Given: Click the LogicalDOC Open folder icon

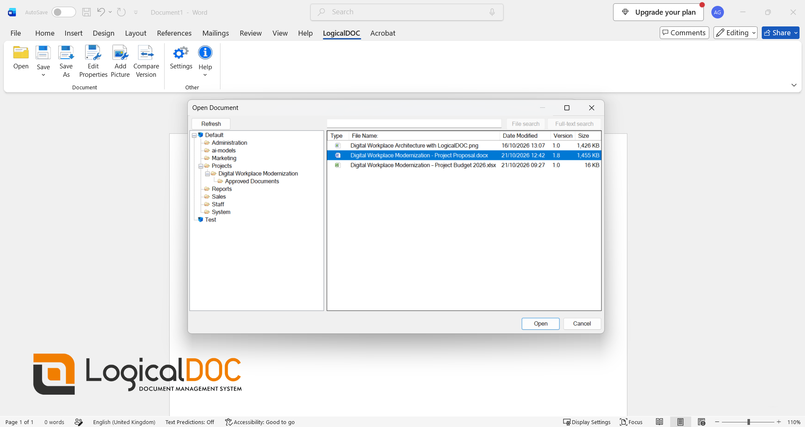Looking at the screenshot, I should (21, 53).
